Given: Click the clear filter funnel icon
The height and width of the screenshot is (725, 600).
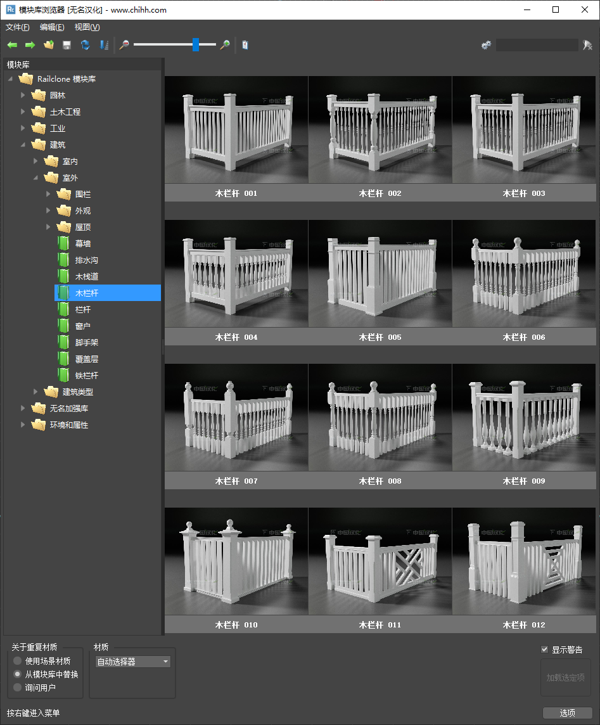Looking at the screenshot, I should [587, 45].
